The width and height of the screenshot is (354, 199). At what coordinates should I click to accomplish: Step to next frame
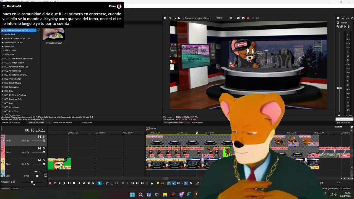pos(93,183)
